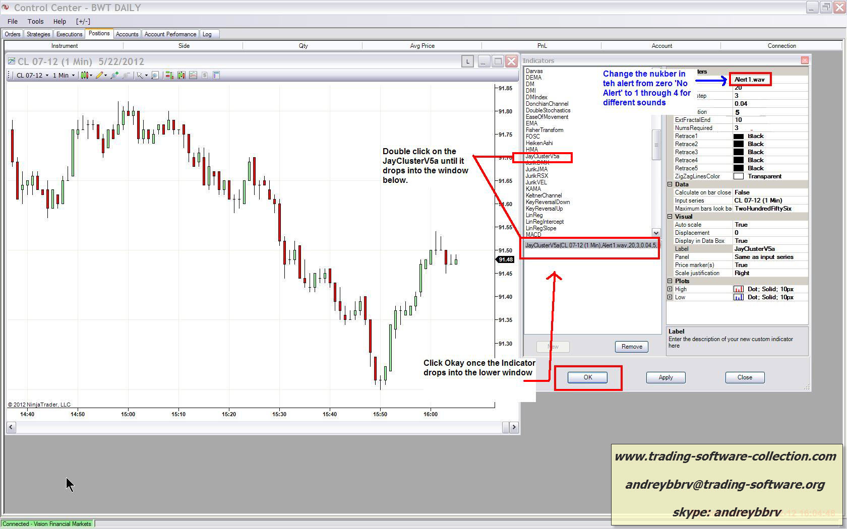Open the data box magnifier icon
Viewport: 847px width, 529px height.
pyautogui.click(x=155, y=76)
